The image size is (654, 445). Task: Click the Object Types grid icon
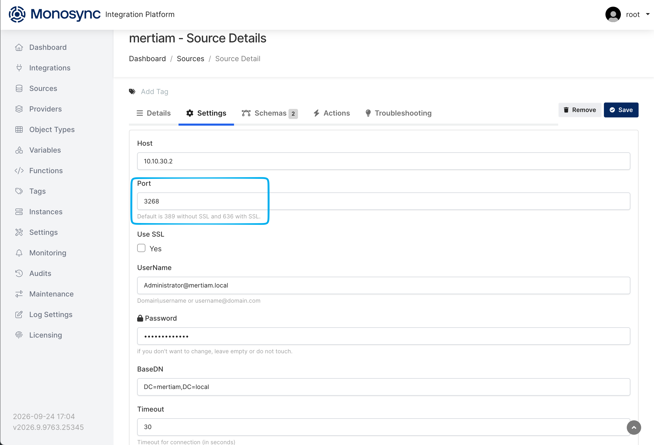[19, 129]
